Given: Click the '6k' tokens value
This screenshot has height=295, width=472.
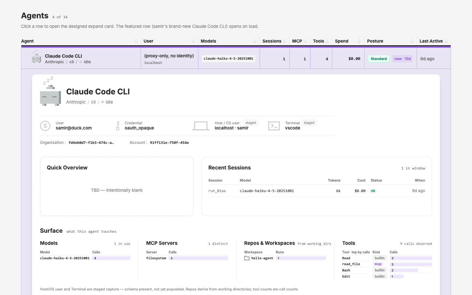Looking at the screenshot, I should point(338,191).
